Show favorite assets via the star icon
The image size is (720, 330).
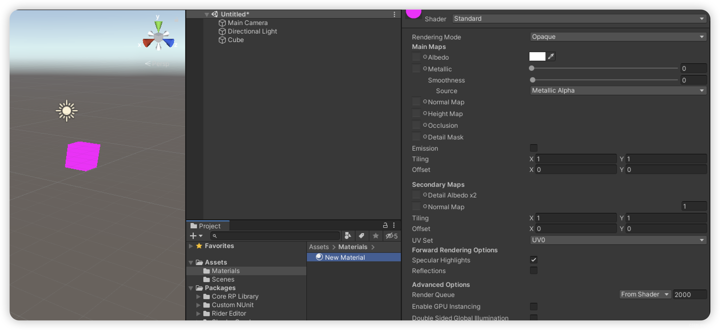click(x=375, y=236)
